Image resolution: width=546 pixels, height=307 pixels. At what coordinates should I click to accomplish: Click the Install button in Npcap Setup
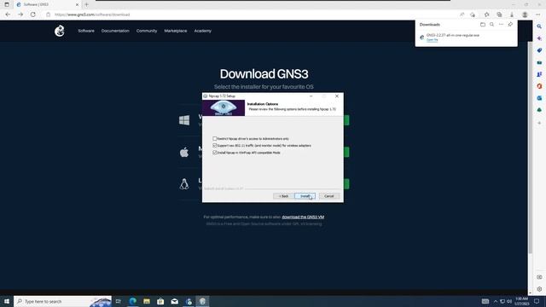click(x=305, y=196)
